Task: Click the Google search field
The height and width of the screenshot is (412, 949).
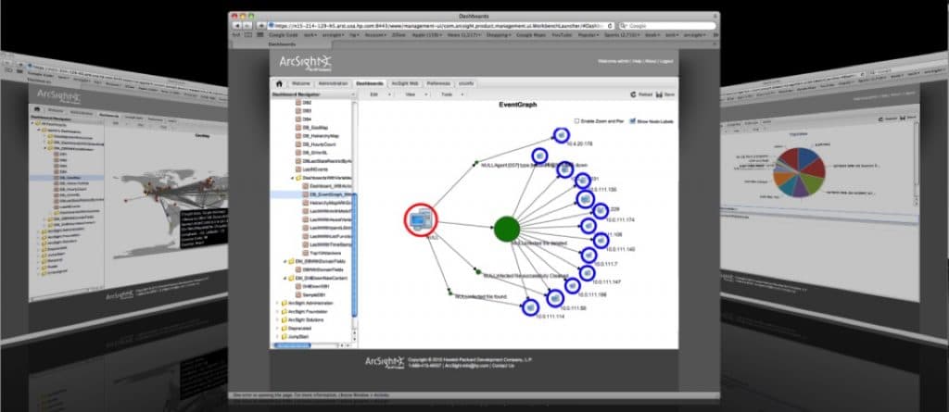Action: (x=667, y=26)
